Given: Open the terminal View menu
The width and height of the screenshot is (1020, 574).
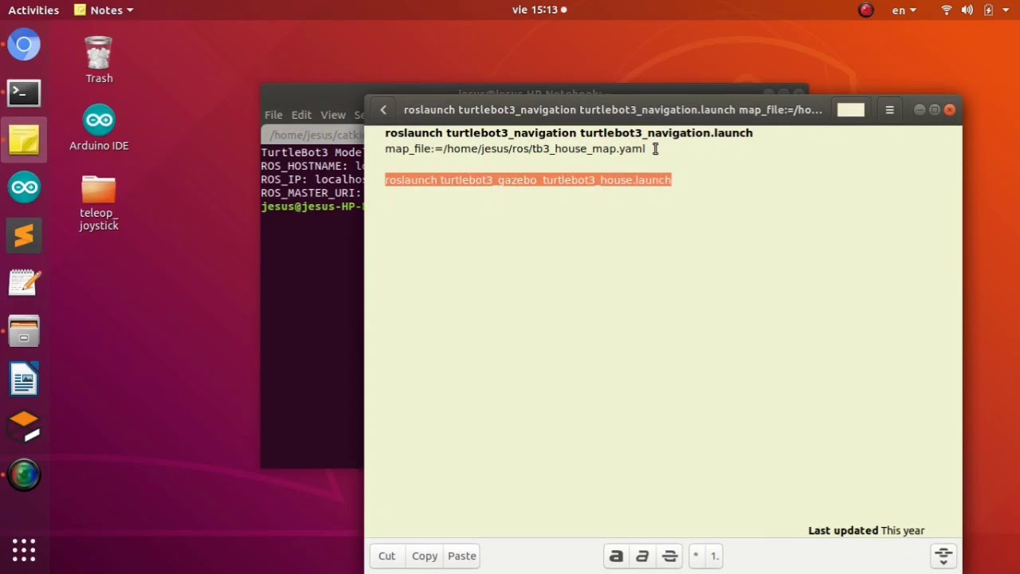Looking at the screenshot, I should [332, 115].
